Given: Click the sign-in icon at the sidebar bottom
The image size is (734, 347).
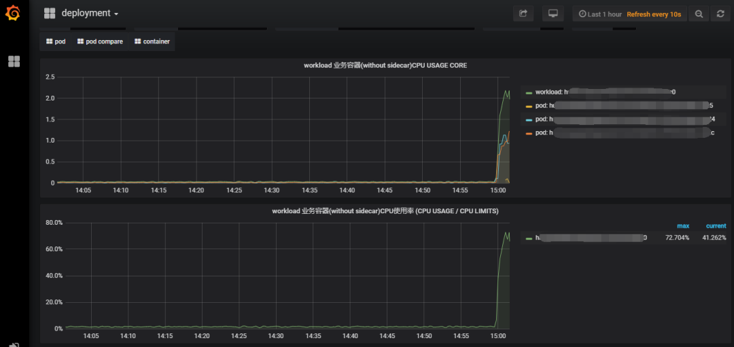Looking at the screenshot, I should 14,344.
